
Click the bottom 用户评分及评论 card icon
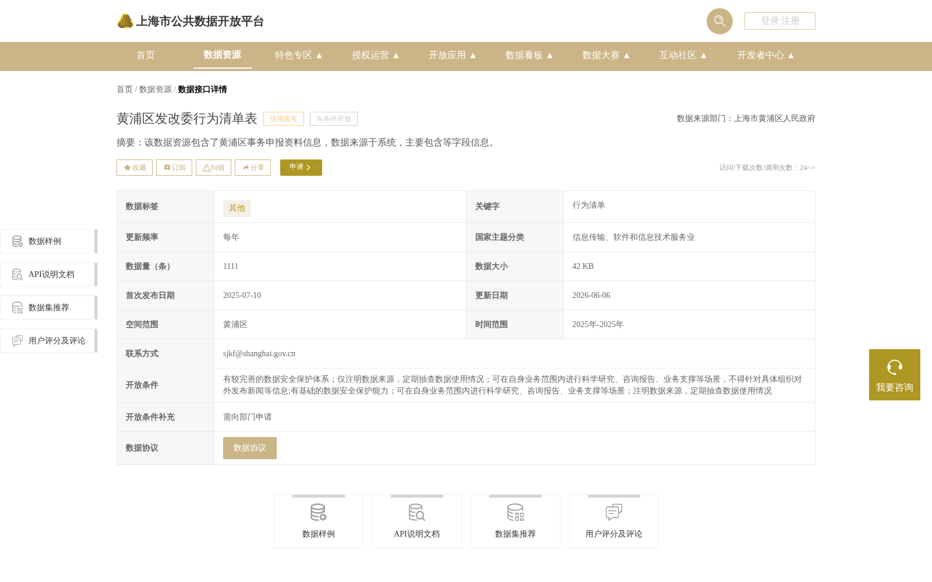614,513
